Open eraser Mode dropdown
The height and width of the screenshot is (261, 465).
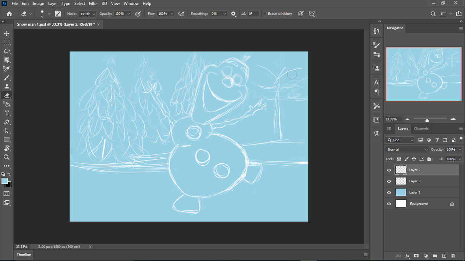point(88,14)
